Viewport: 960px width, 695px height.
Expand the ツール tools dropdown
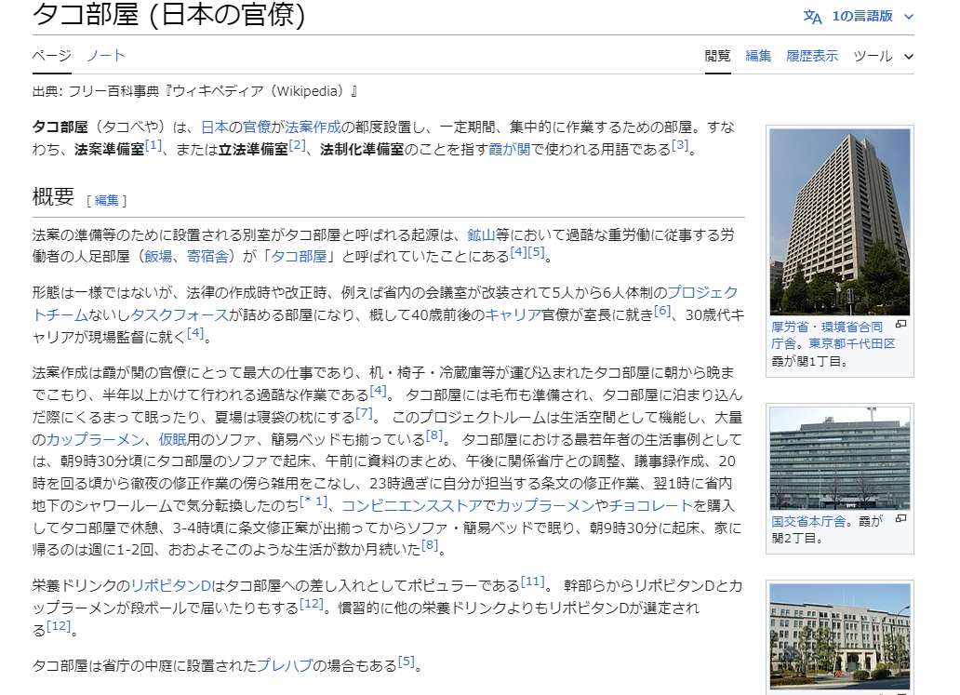884,57
